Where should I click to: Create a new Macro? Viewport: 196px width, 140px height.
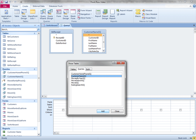click(x=138, y=13)
